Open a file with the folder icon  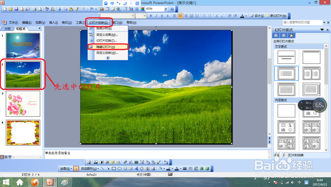(11, 9)
